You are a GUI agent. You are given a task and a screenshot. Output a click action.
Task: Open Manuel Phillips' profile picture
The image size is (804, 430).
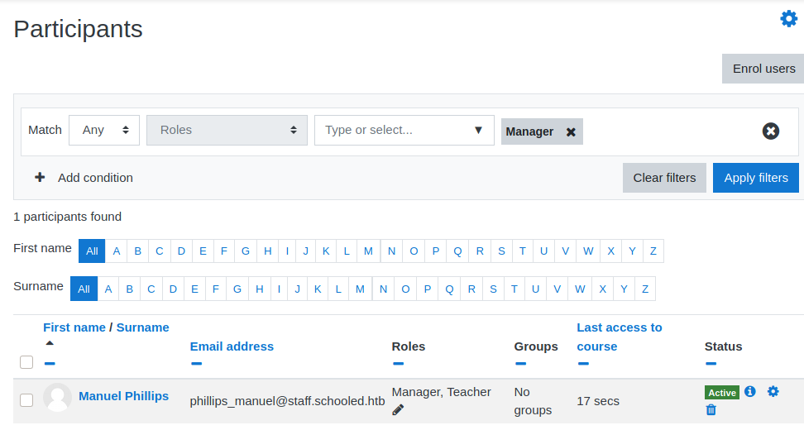tap(57, 398)
